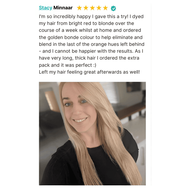The width and height of the screenshot is (189, 189).
Task: Select the third gold rating star
Action: pos(92,8)
